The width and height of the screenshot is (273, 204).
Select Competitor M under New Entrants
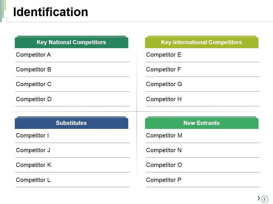coord(164,136)
